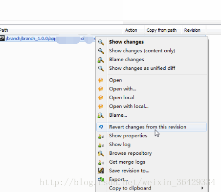Select Open with... menu entry
The height and width of the screenshot is (192, 221).
tap(152, 89)
